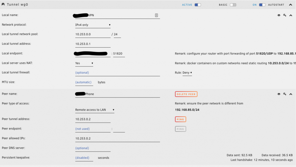
Task: Click the 'Last handshake' status text
Action: pos(261,160)
